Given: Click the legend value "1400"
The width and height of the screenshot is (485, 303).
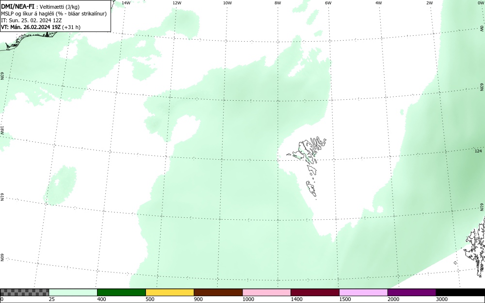Looking at the screenshot, I should [x=296, y=299].
